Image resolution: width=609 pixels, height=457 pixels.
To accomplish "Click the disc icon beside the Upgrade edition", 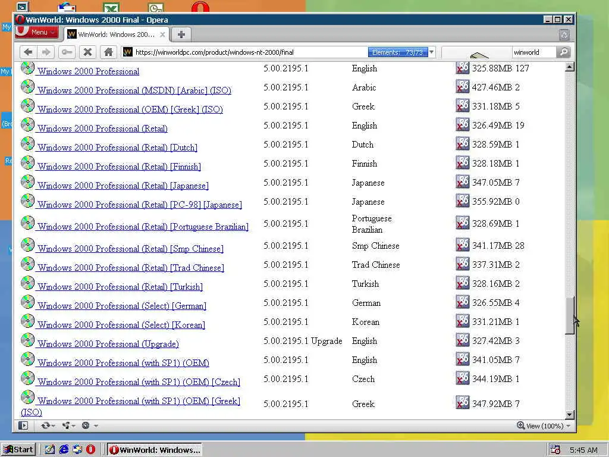I will [x=27, y=340].
